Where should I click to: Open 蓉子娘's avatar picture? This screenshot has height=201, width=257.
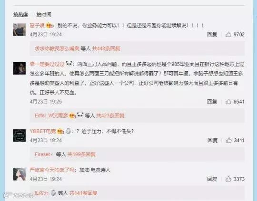tap(20, 29)
